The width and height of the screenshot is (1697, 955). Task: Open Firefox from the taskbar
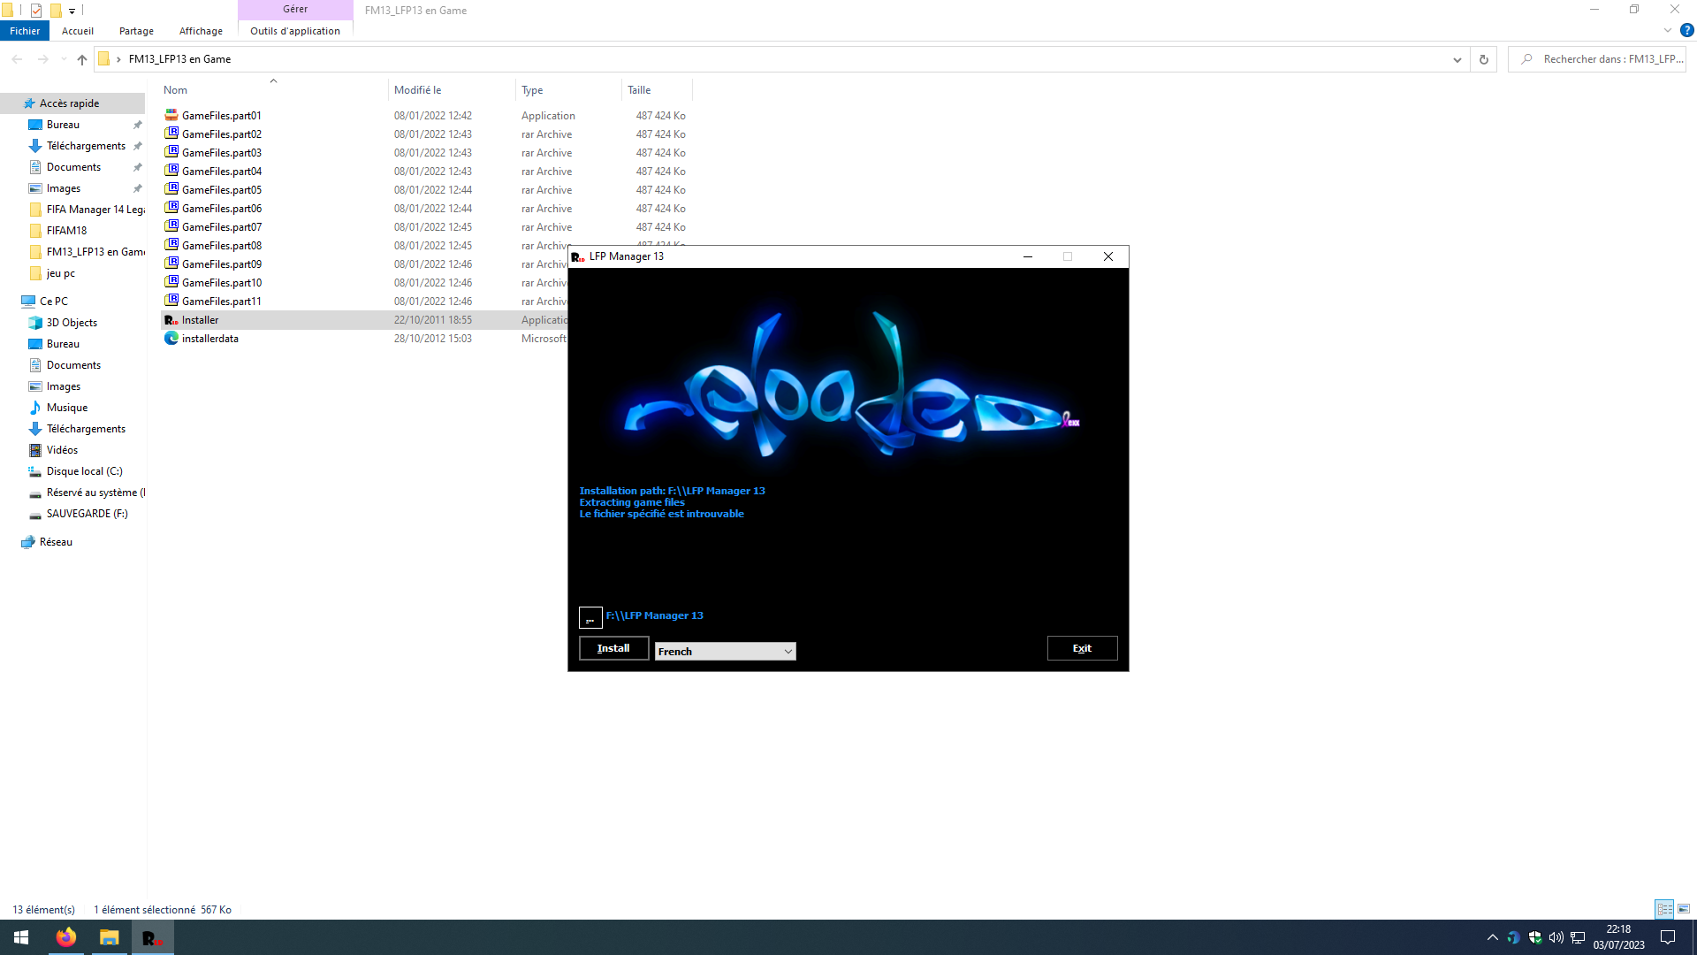66,937
